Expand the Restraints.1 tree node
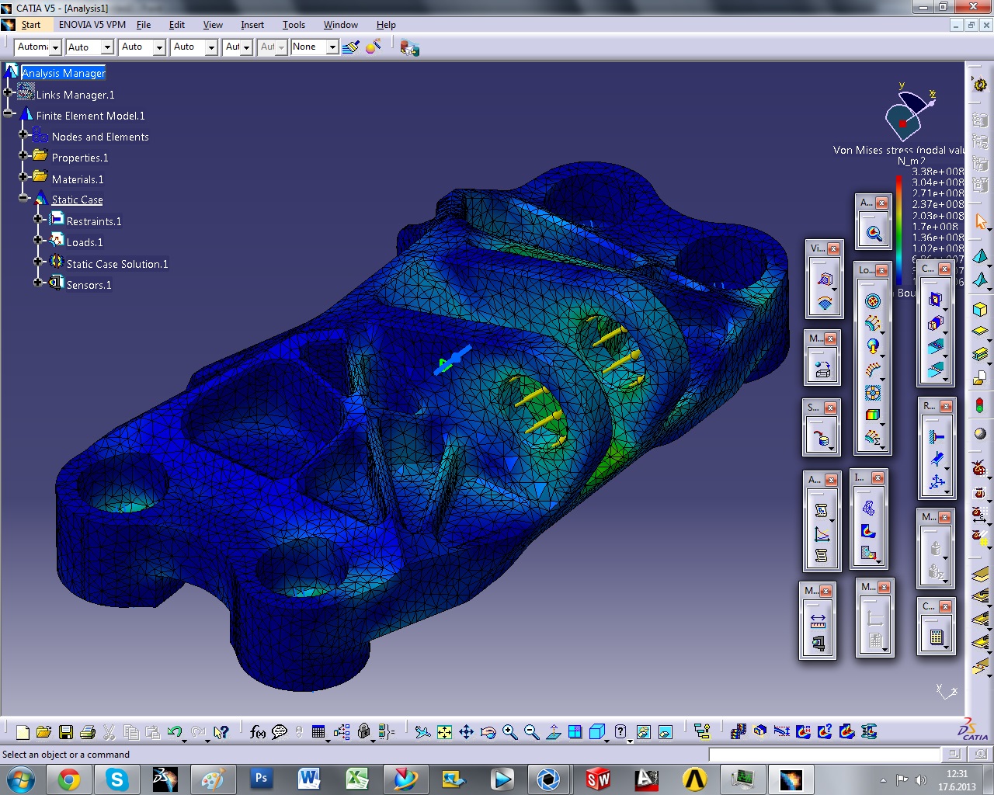This screenshot has width=994, height=795. coord(38,219)
